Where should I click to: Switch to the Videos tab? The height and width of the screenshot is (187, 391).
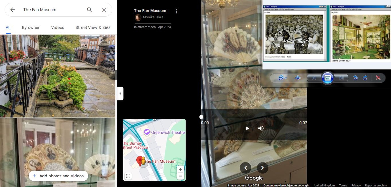58,27
